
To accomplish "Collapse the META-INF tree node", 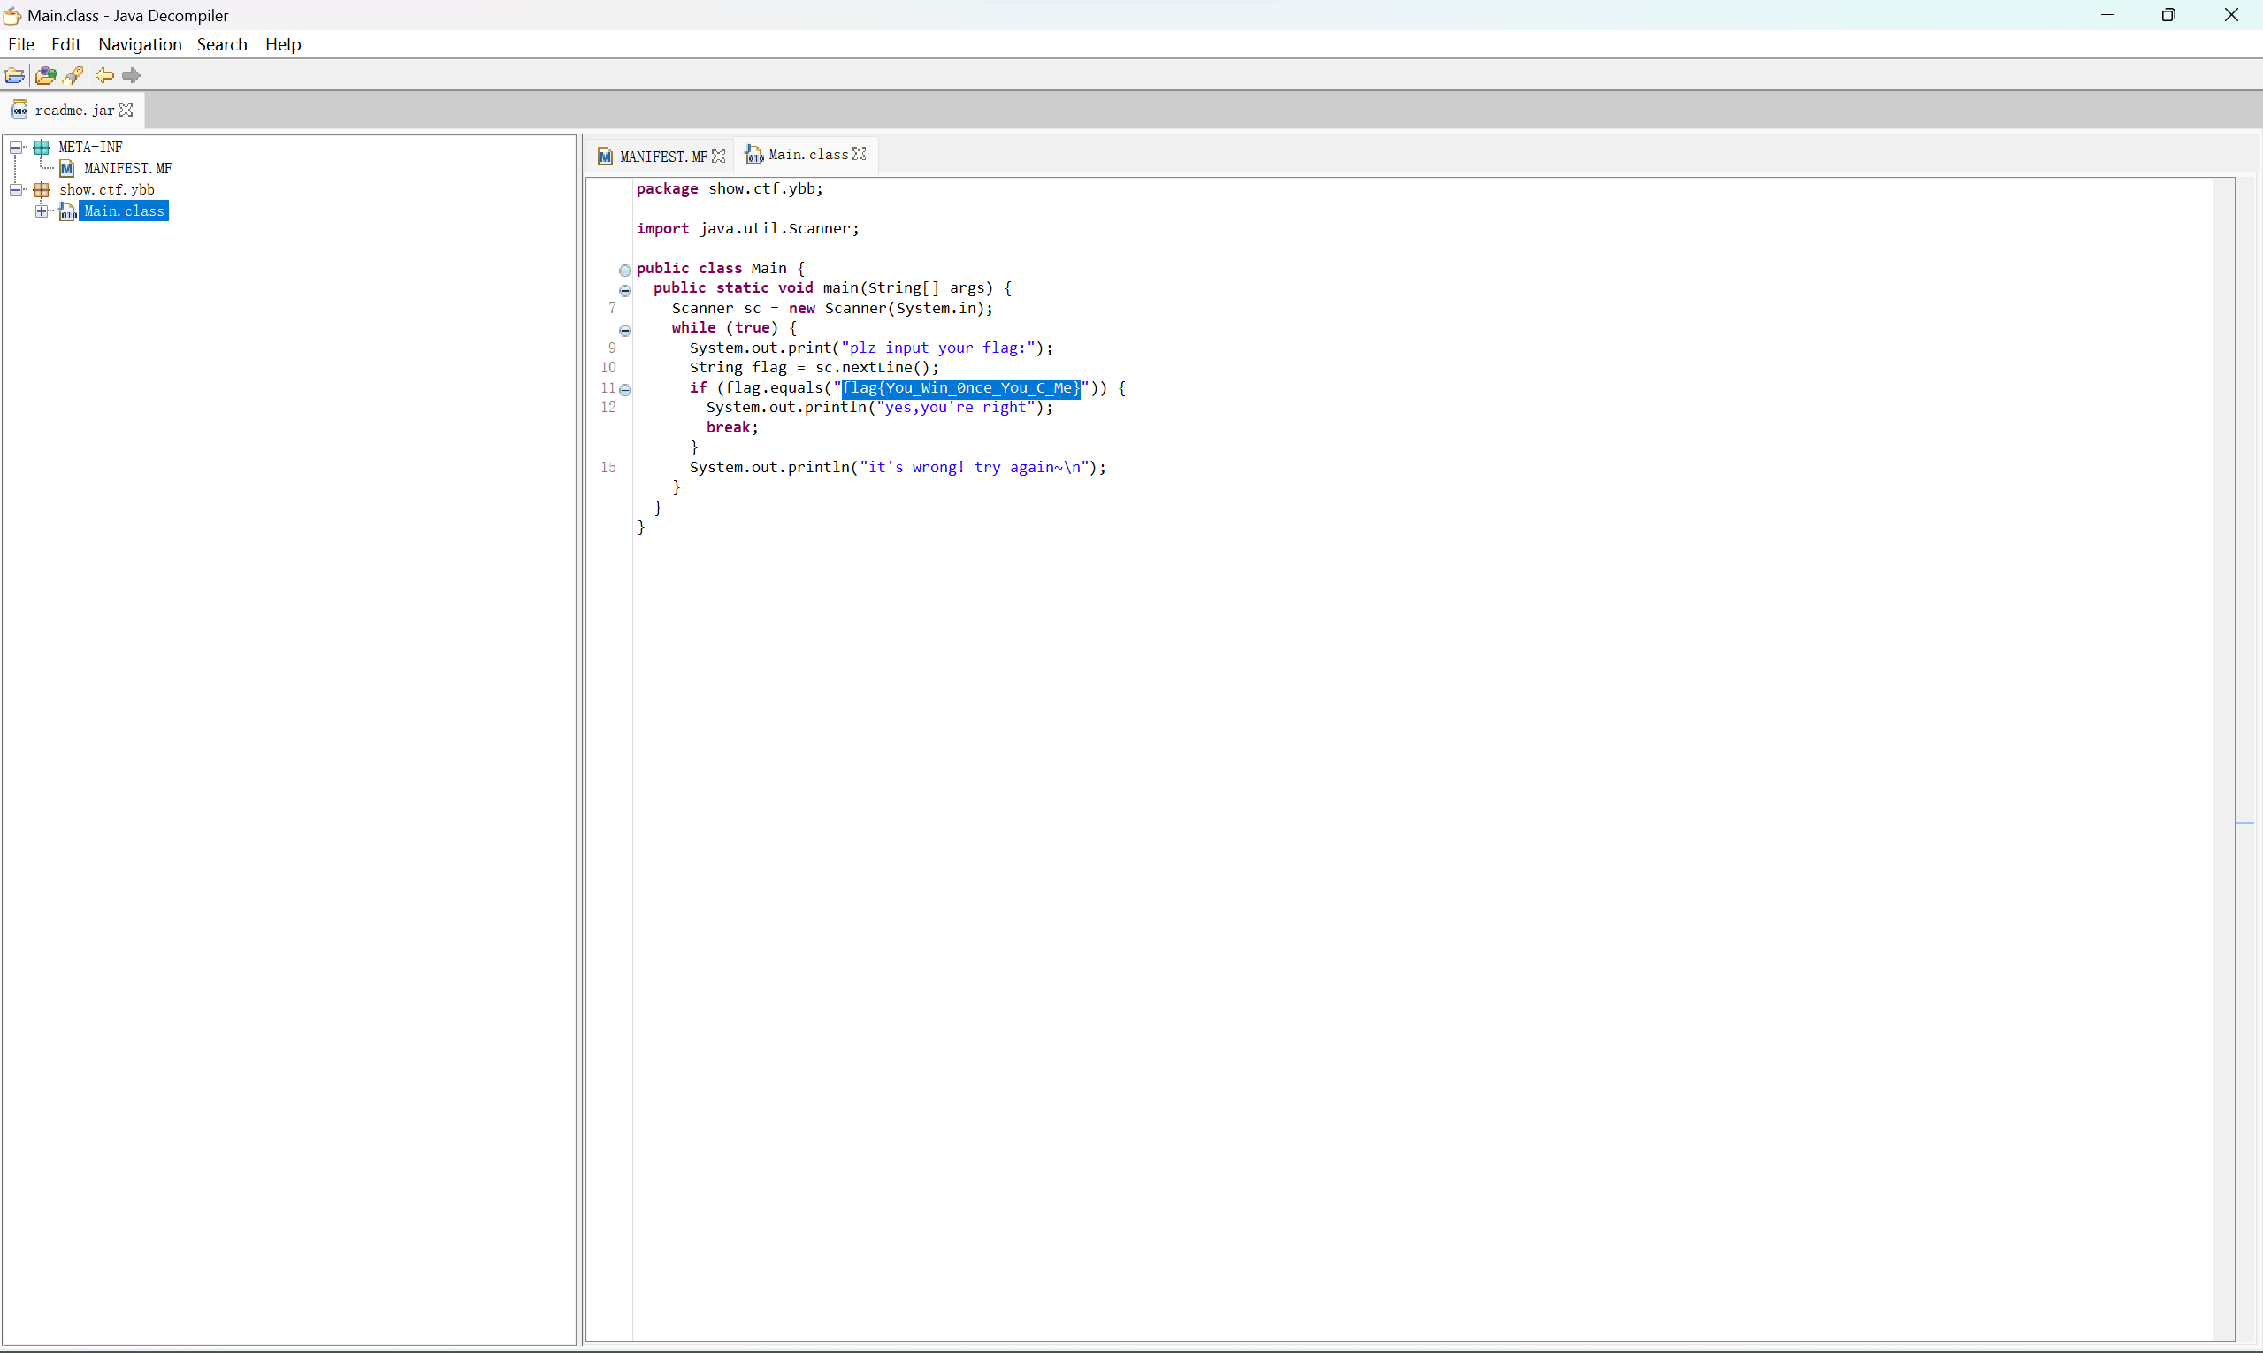I will click(16, 147).
